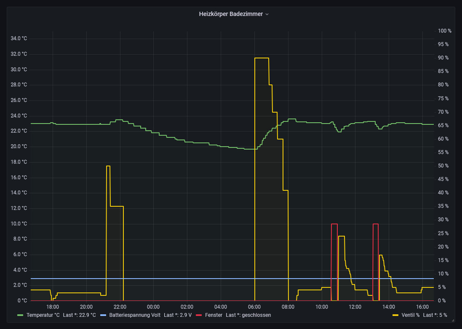
Task: Click the 12:00 x-axis time label
Action: point(355,307)
